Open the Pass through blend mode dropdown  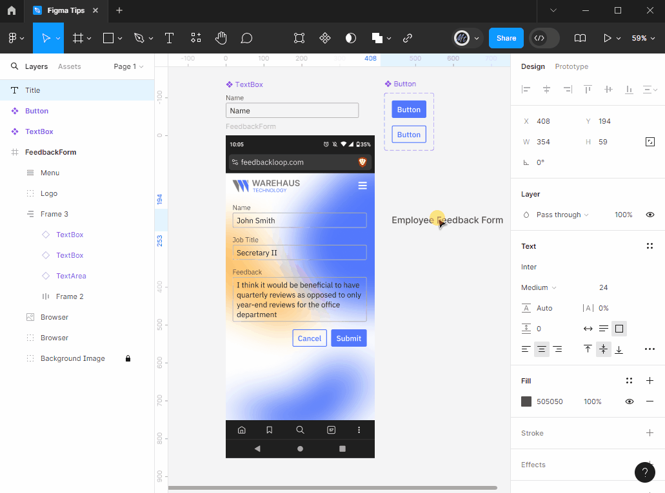(x=562, y=215)
